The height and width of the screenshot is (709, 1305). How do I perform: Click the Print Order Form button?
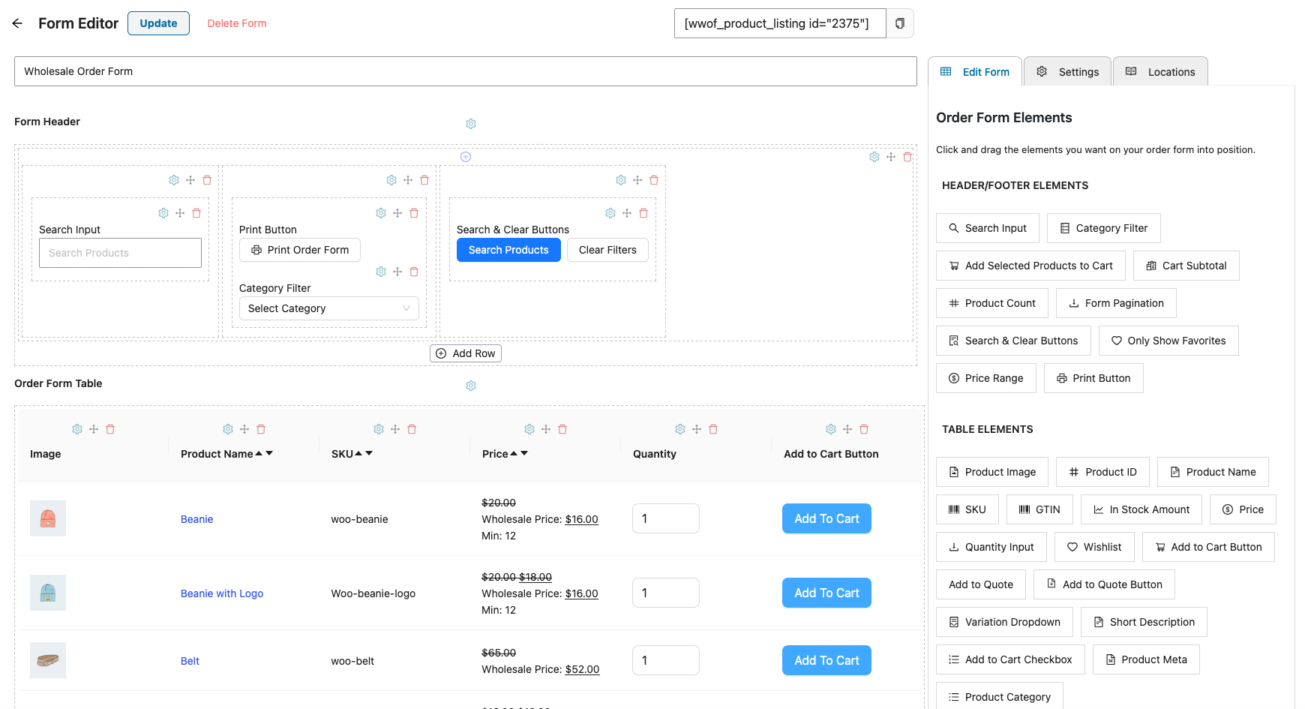click(x=300, y=250)
